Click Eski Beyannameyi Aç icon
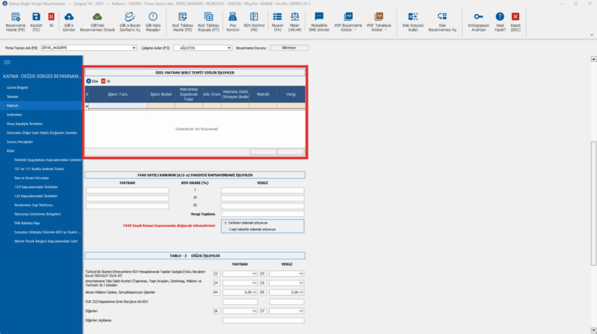The width and height of the screenshot is (597, 334). click(442, 17)
